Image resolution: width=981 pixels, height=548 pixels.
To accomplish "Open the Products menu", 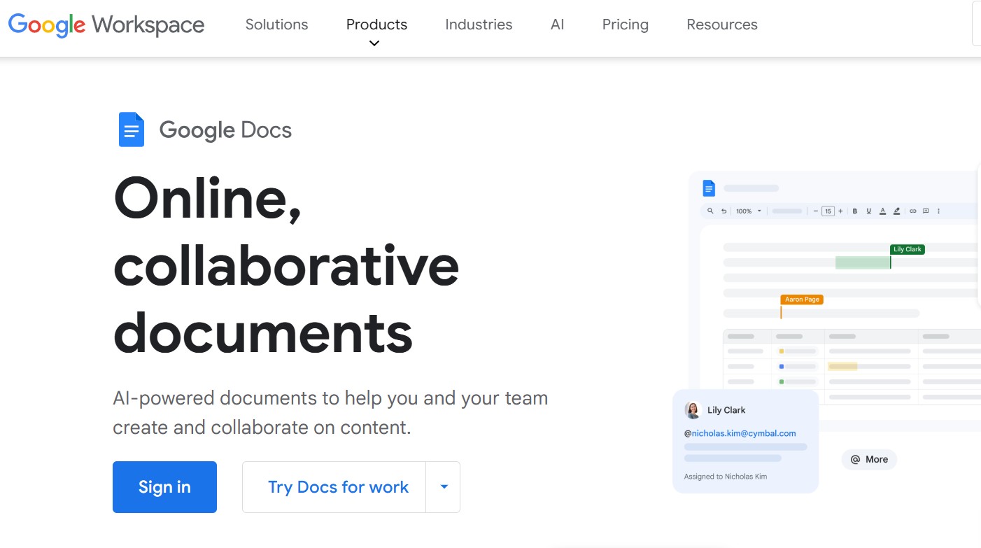I will click(x=376, y=24).
